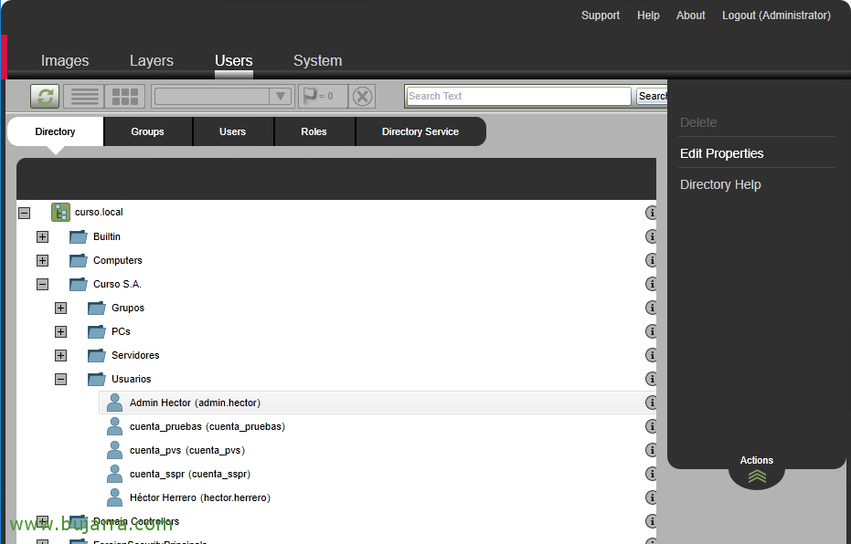Expand the Servidores folder
The width and height of the screenshot is (851, 544).
point(60,355)
